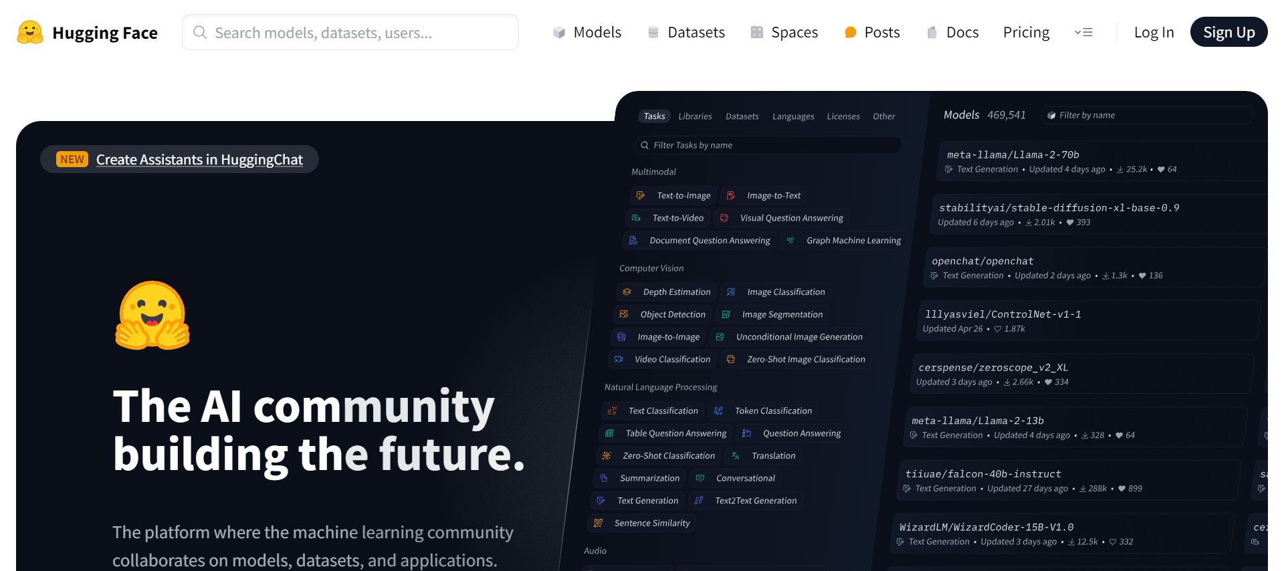
Task: Select the Libraries tab in preview
Action: click(695, 116)
